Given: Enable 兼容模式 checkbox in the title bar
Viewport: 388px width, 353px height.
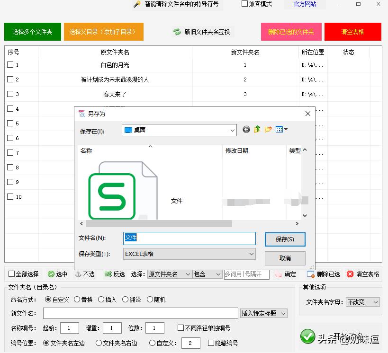Looking at the screenshot, I should click(x=244, y=4).
